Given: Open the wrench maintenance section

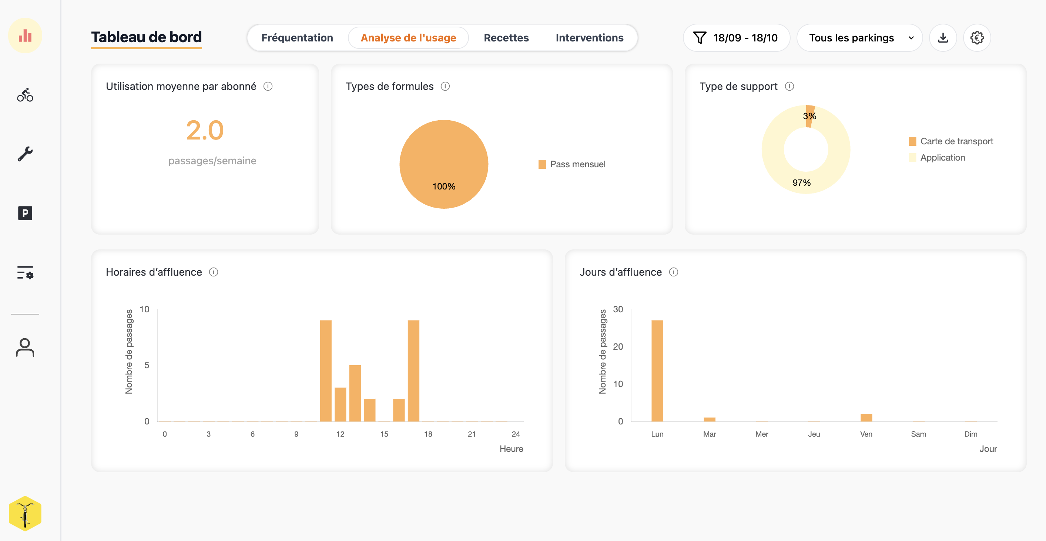Looking at the screenshot, I should point(25,154).
